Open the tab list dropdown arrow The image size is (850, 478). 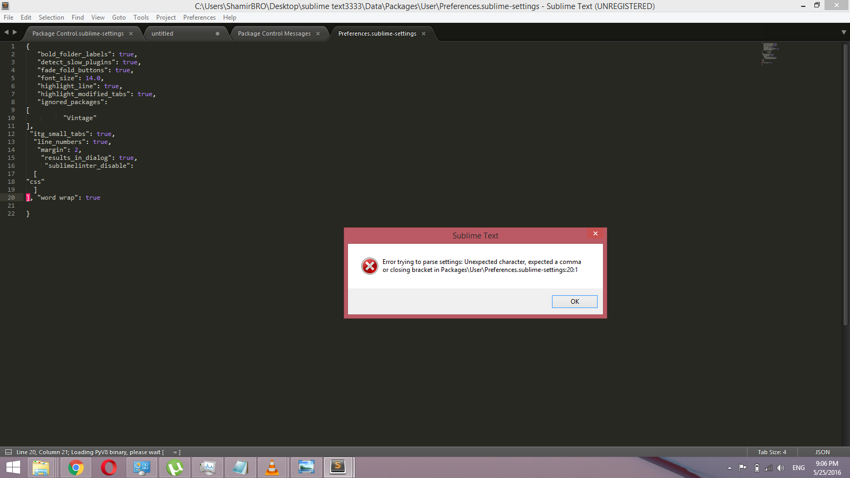click(844, 32)
